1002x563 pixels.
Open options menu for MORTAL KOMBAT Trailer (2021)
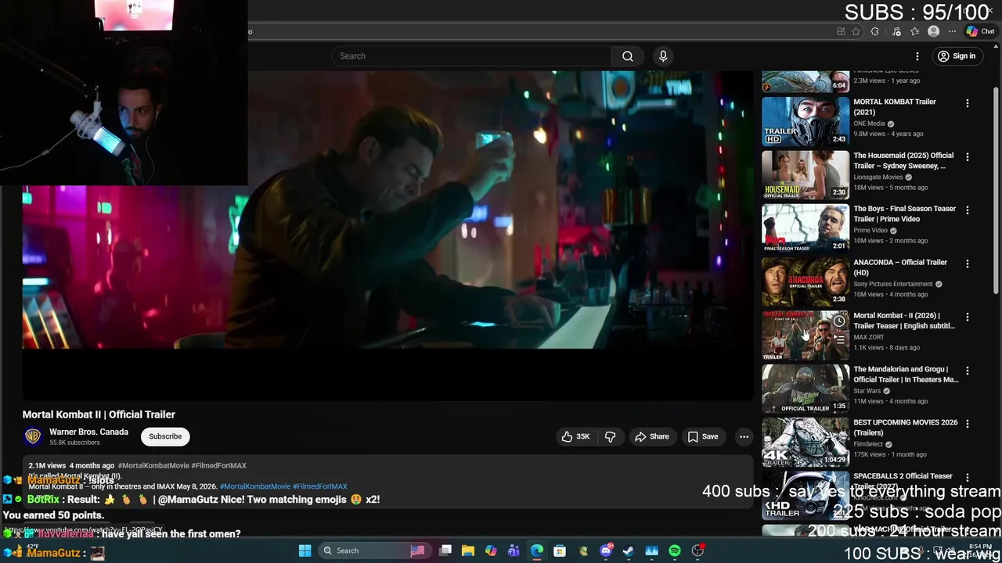click(968, 103)
